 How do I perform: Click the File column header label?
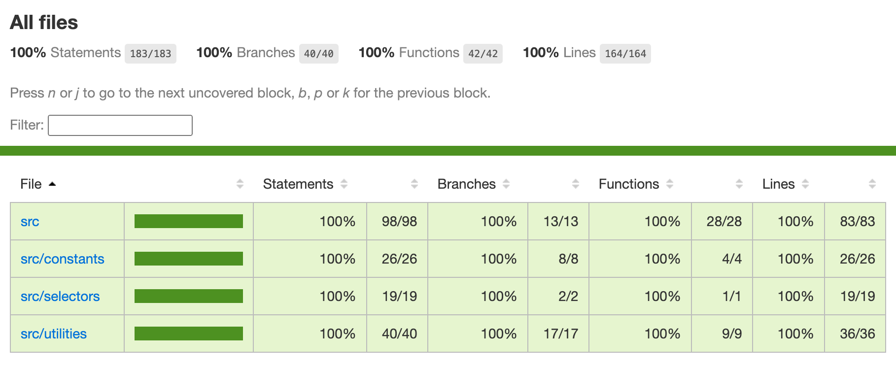[31, 184]
